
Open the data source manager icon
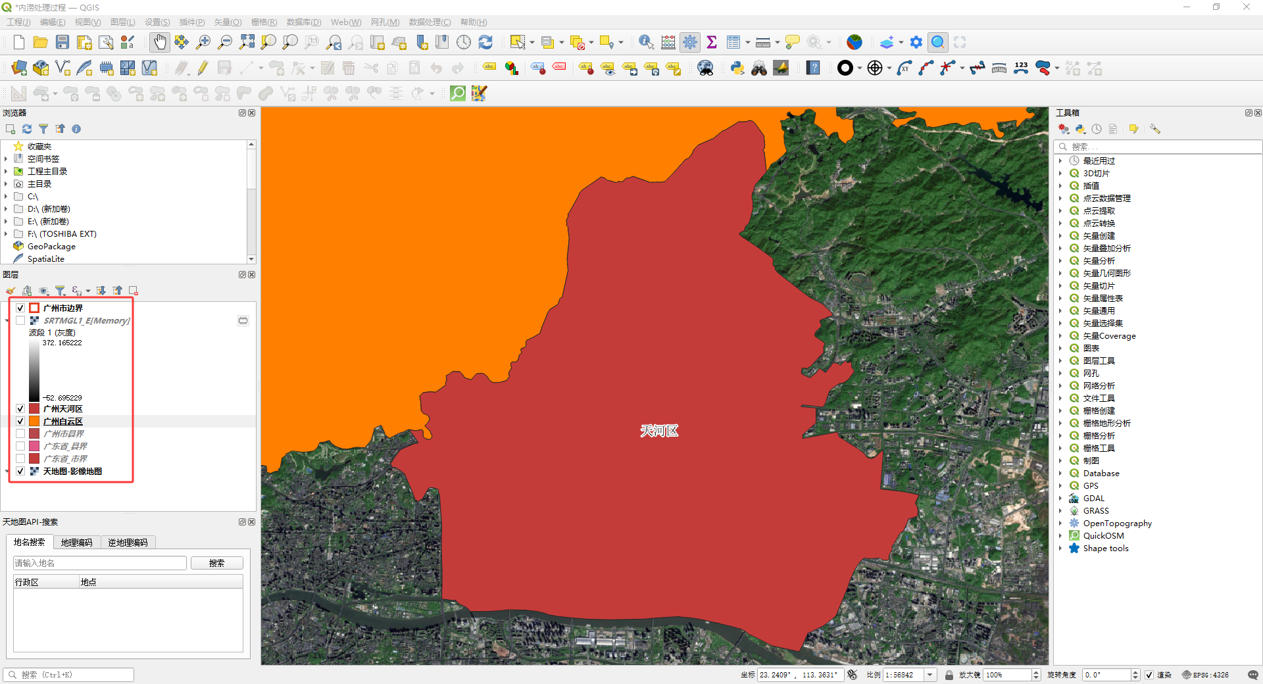(19, 68)
